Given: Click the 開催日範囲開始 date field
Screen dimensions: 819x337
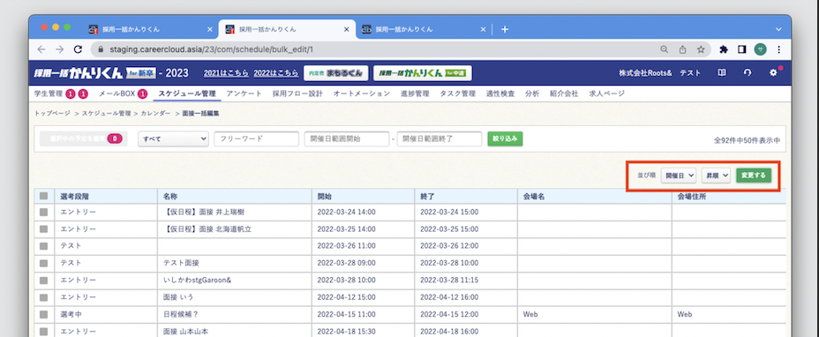Looking at the screenshot, I should click(x=347, y=139).
